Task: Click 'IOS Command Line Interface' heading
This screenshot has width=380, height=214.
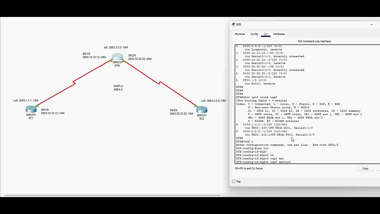Action: click(x=314, y=41)
